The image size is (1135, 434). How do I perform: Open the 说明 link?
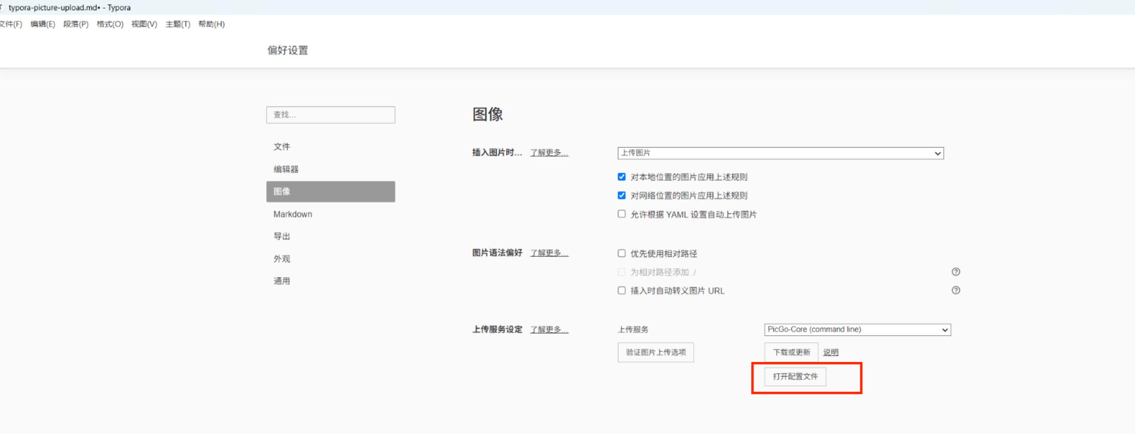pyautogui.click(x=830, y=352)
